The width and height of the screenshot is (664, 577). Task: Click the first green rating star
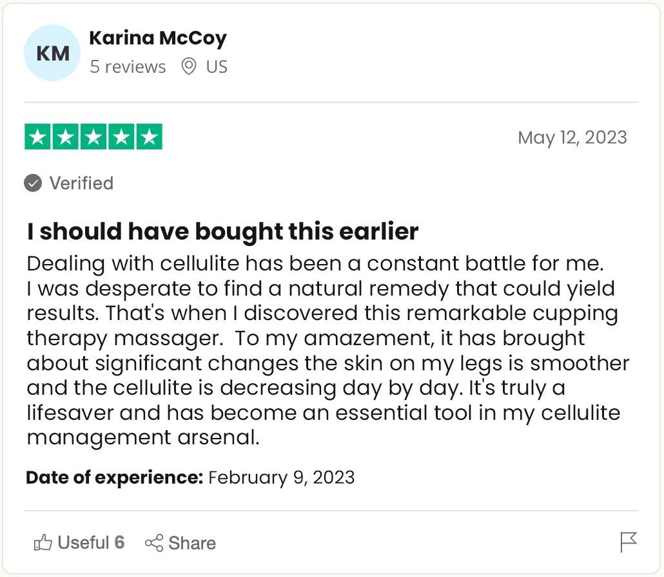38,137
